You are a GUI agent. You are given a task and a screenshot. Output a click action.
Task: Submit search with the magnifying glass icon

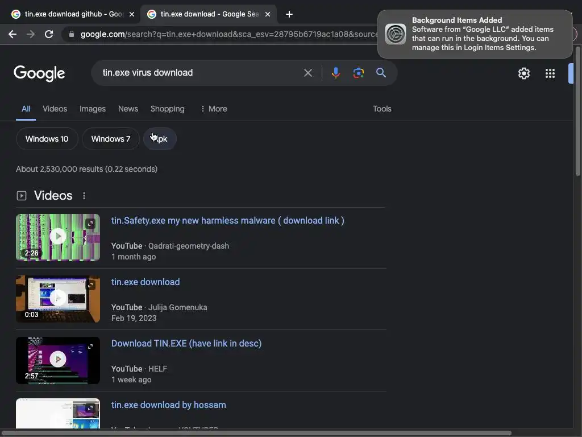click(x=381, y=73)
